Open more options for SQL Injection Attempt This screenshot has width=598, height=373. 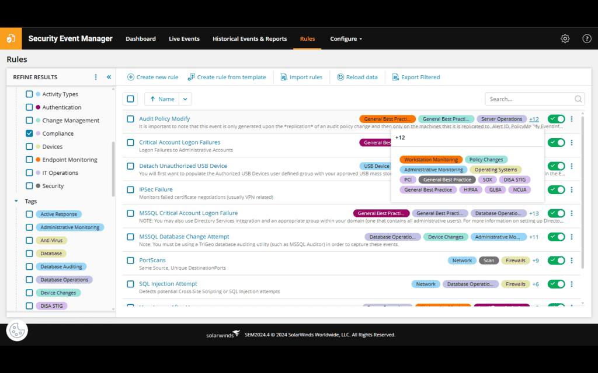[571, 284]
